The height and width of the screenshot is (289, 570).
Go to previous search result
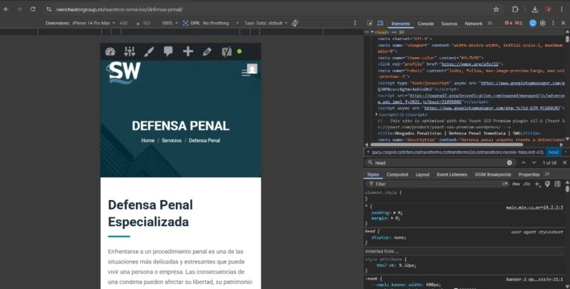click(523, 162)
